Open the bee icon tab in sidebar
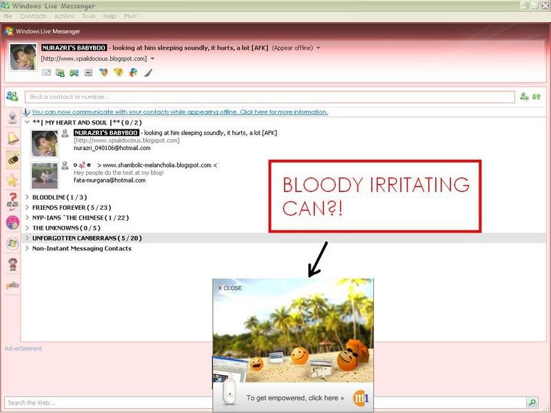The width and height of the screenshot is (551, 413). (12, 159)
